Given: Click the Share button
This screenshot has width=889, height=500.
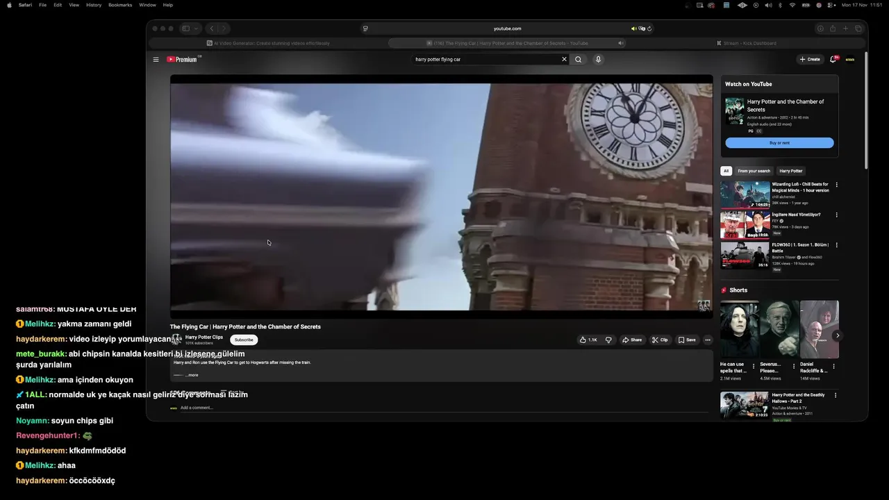Looking at the screenshot, I should pos(632,340).
